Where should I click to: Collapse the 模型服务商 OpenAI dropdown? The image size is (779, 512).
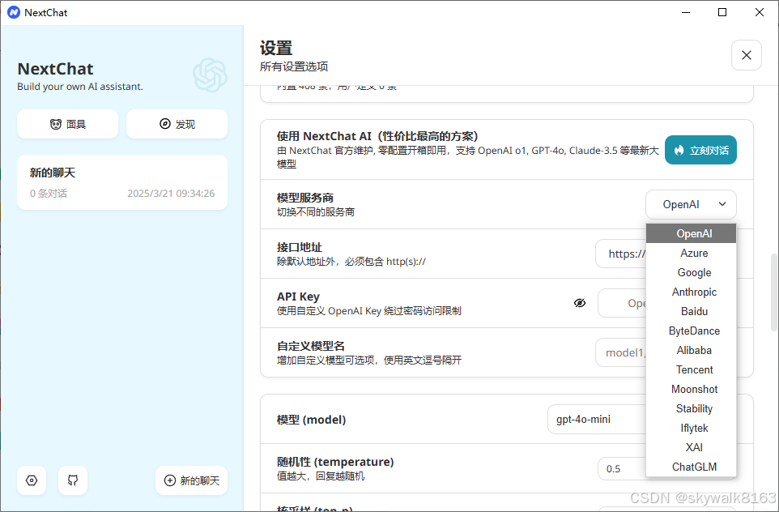pos(691,204)
